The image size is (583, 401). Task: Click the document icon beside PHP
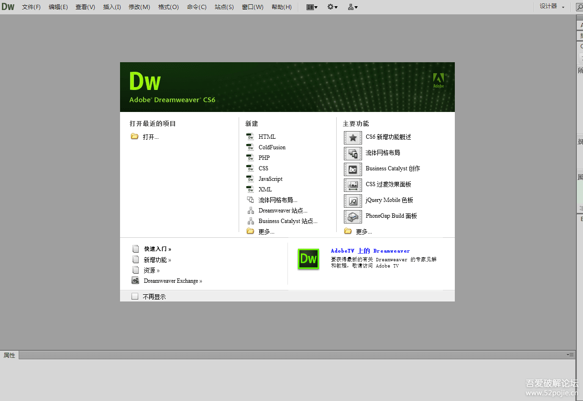(250, 157)
